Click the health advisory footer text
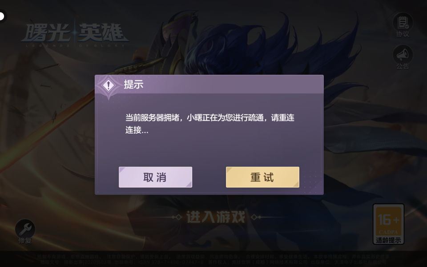Viewport: 427px width, 267px height. [213, 259]
